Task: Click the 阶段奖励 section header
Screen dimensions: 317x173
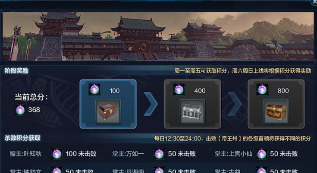Action: (x=16, y=71)
